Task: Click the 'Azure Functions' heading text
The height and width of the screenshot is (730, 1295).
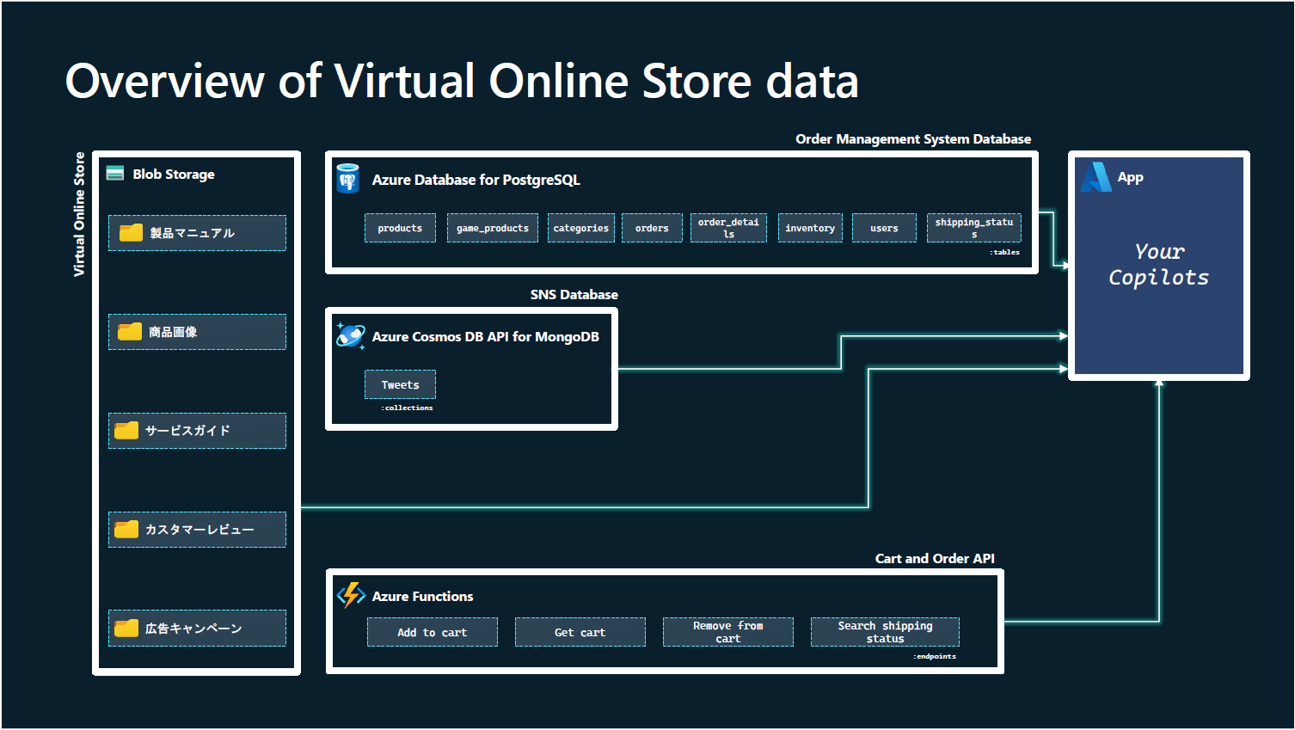Action: (422, 596)
